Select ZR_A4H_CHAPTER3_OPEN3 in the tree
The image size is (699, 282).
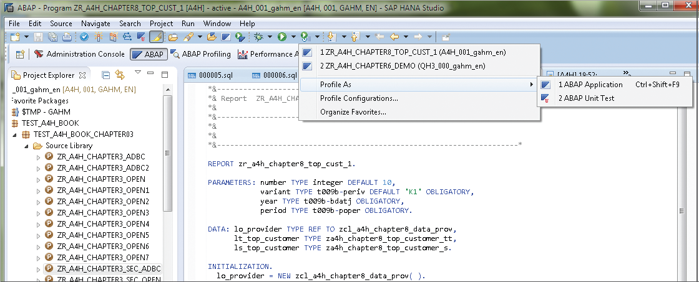pyautogui.click(x=103, y=213)
